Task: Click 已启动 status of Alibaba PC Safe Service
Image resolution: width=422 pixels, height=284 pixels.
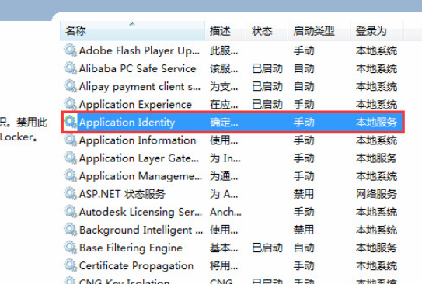Action: tap(267, 68)
